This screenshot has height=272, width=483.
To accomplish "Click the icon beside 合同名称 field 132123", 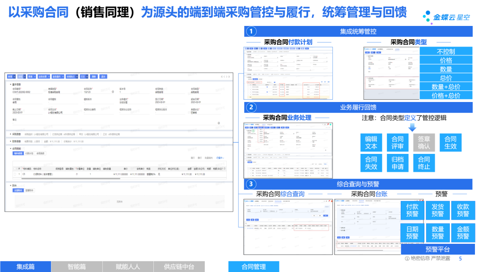I will coord(113,92).
